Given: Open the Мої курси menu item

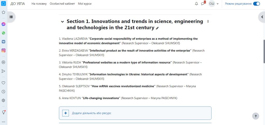Looking at the screenshot, I should [85, 4].
